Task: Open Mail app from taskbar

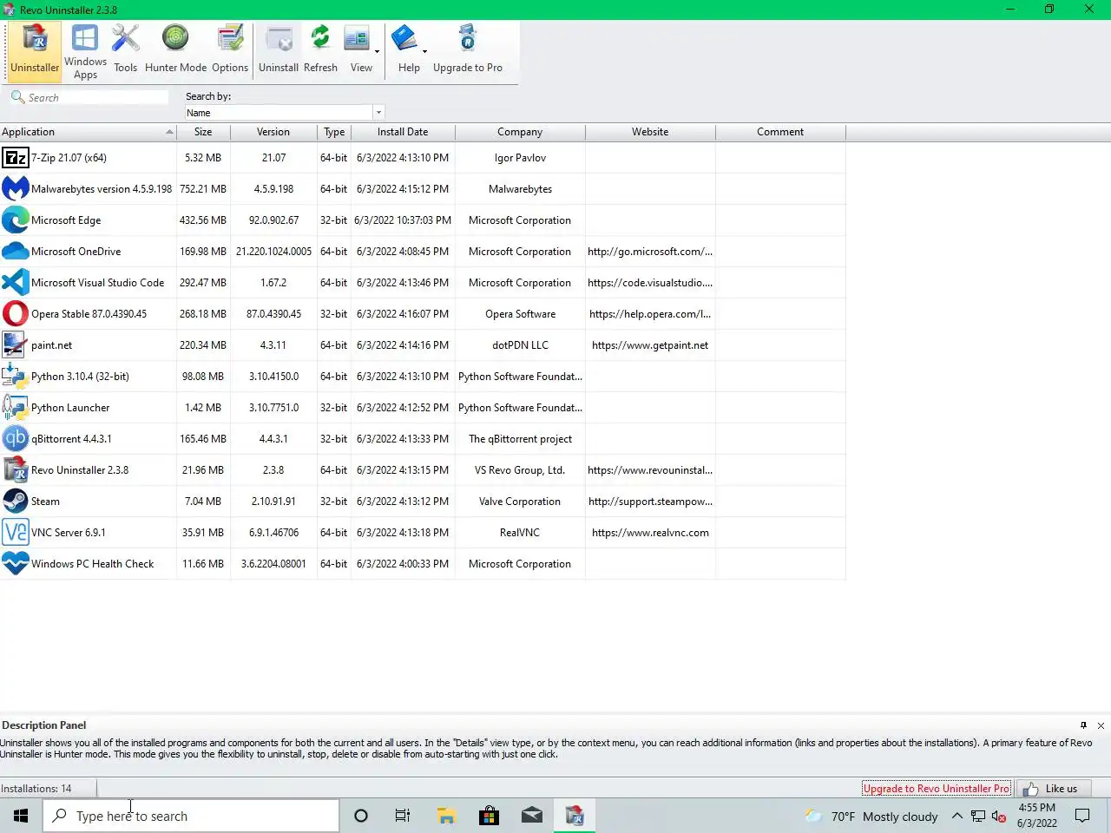Action: [x=531, y=816]
